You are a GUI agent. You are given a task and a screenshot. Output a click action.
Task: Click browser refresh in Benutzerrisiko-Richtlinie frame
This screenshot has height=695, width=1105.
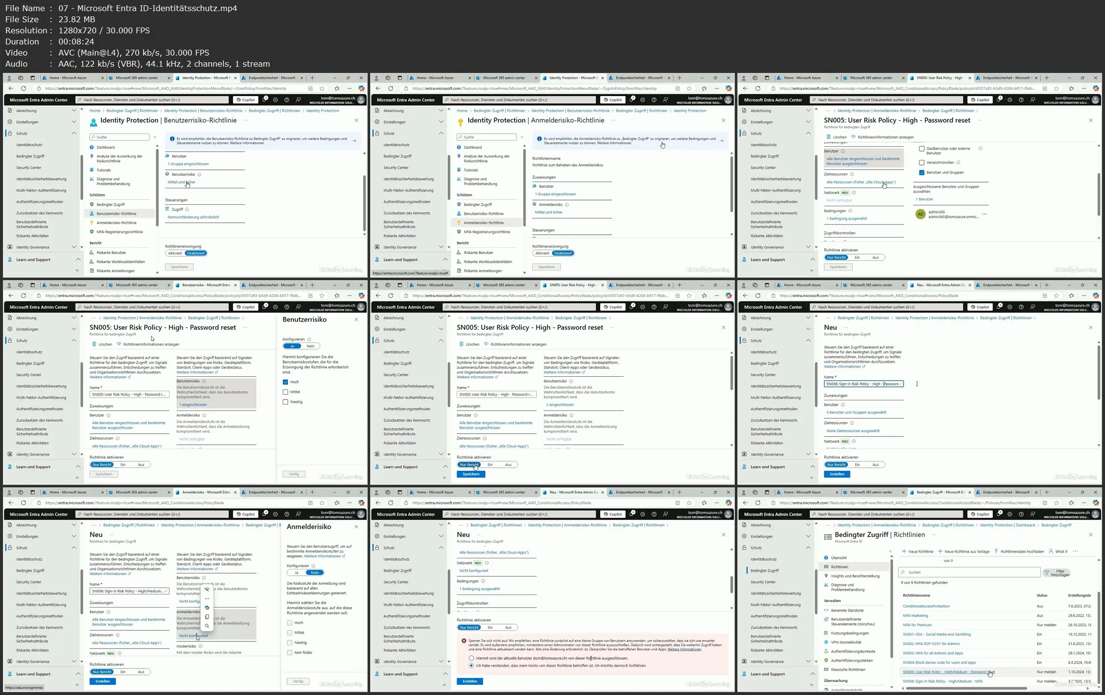(x=23, y=88)
